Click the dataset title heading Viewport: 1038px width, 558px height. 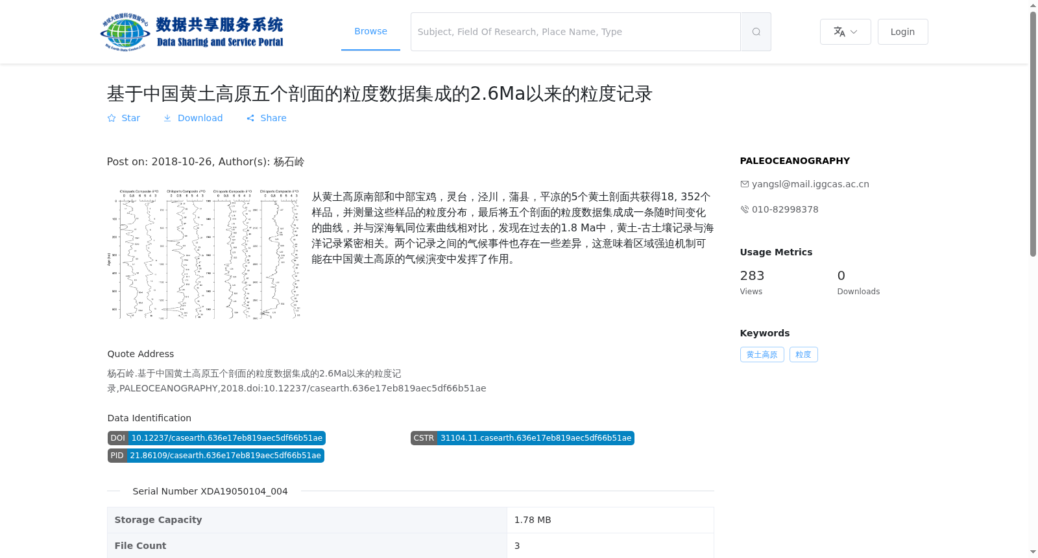click(380, 94)
